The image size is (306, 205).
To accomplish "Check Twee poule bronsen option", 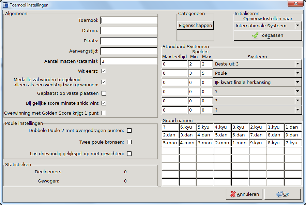I will tap(129, 142).
